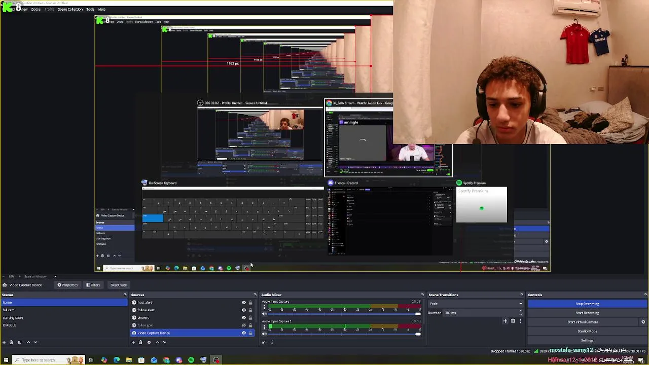Open Google Chrome from the Windows taskbar
Image resolution: width=649 pixels, height=365 pixels.
click(166, 360)
